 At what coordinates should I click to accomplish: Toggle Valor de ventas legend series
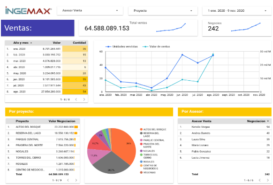156,46
